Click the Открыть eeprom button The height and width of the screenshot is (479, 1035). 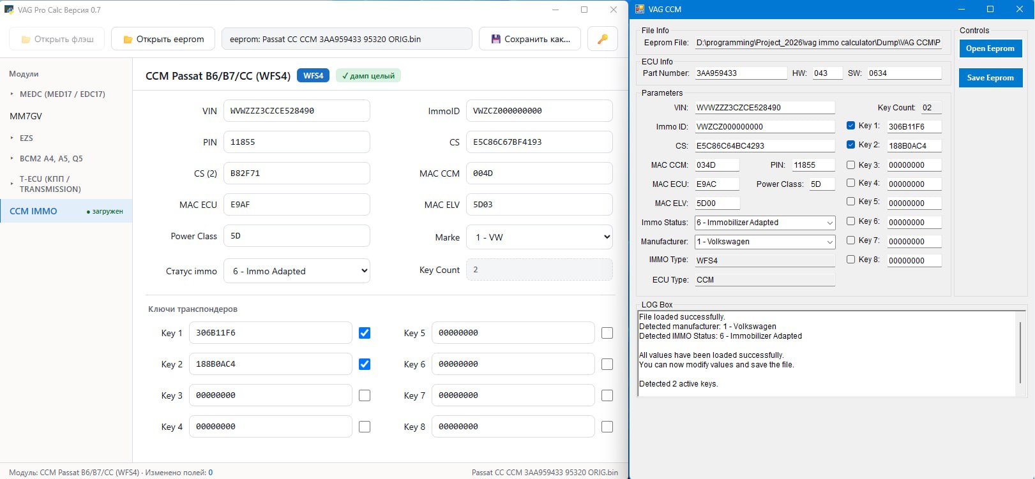[163, 39]
